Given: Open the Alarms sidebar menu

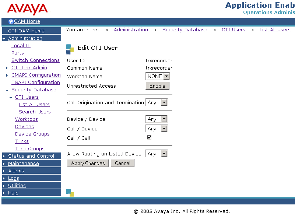Looking at the screenshot, I should 16,171.
